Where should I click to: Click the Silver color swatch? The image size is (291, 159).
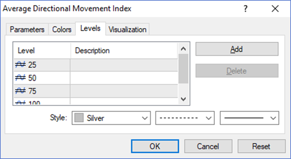point(79,118)
